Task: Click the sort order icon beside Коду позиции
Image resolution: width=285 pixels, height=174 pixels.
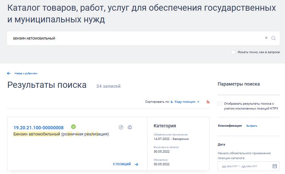Action: [172, 102]
